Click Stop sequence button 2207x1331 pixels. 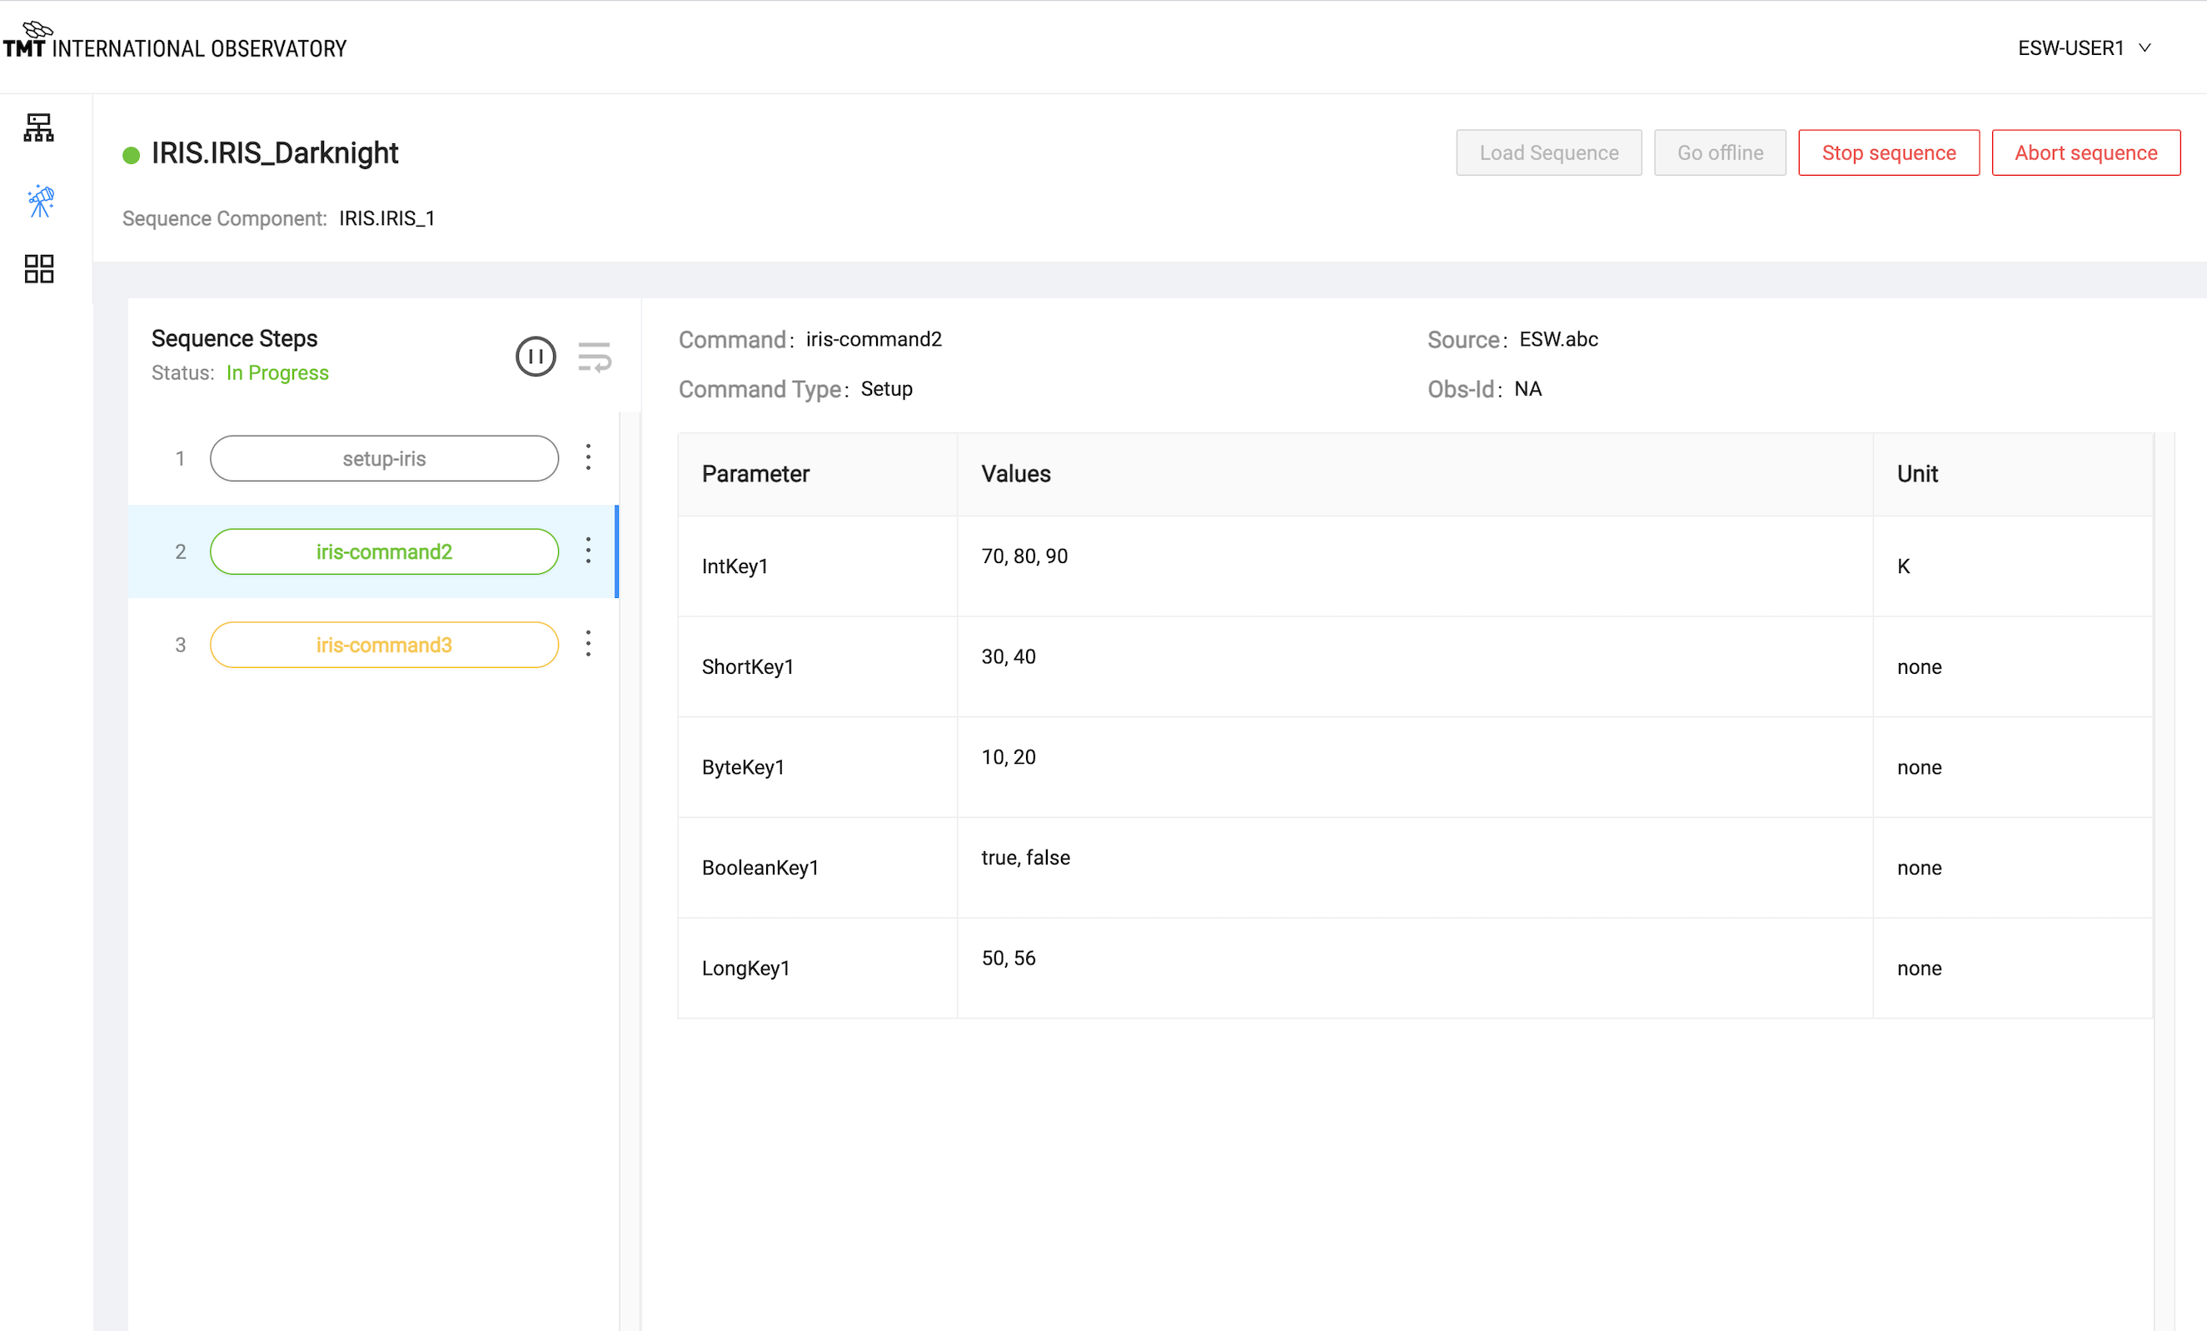pyautogui.click(x=1889, y=153)
